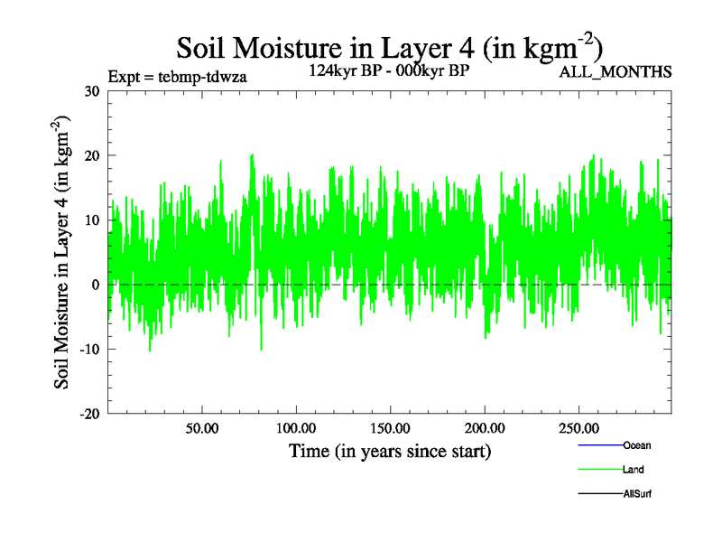Click the black AllSurf legend line

click(x=599, y=494)
